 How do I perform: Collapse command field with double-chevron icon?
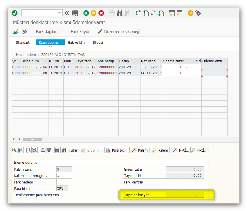[x=67, y=13]
